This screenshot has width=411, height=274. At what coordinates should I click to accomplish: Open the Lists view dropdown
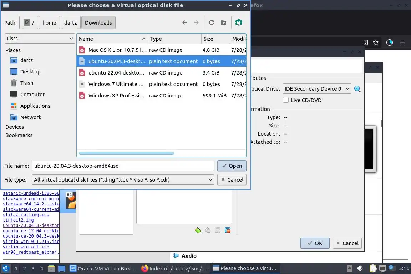(x=40, y=38)
